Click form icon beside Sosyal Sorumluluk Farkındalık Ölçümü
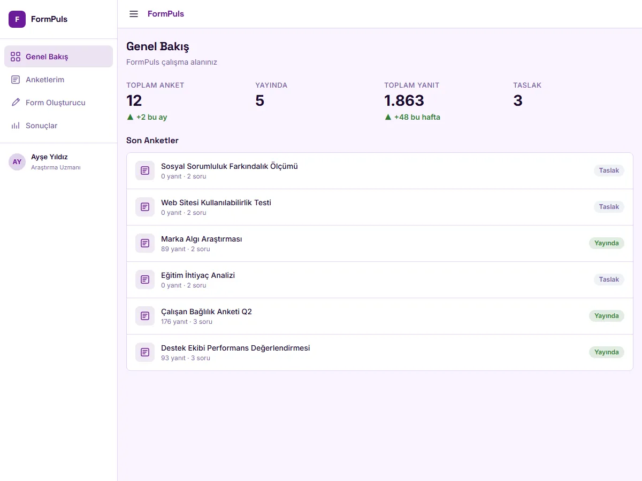Screen dimensions: 642x481 point(145,170)
